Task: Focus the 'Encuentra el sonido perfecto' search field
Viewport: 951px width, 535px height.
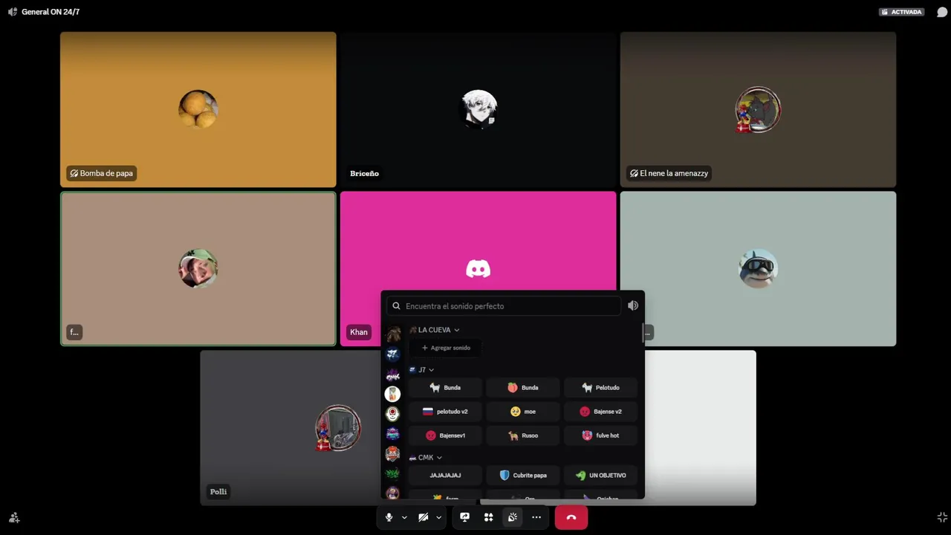Action: point(504,306)
